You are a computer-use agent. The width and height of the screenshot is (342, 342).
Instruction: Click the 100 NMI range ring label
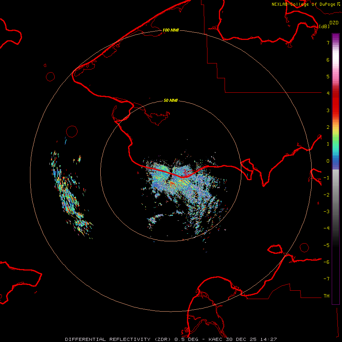[171, 30]
